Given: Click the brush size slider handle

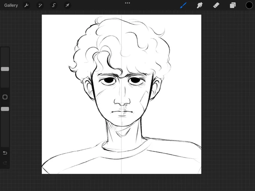Looking at the screenshot, I should (x=5, y=69).
